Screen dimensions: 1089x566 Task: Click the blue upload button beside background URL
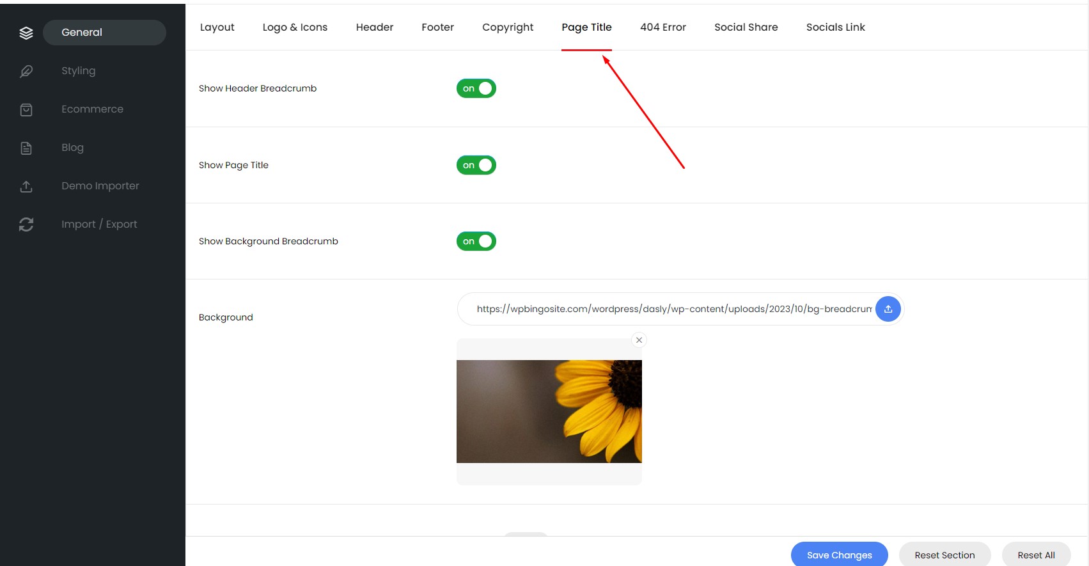(x=888, y=309)
